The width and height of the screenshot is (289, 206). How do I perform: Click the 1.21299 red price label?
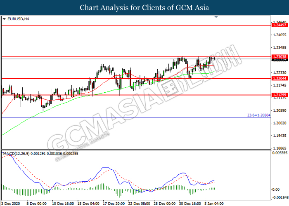click(280, 95)
